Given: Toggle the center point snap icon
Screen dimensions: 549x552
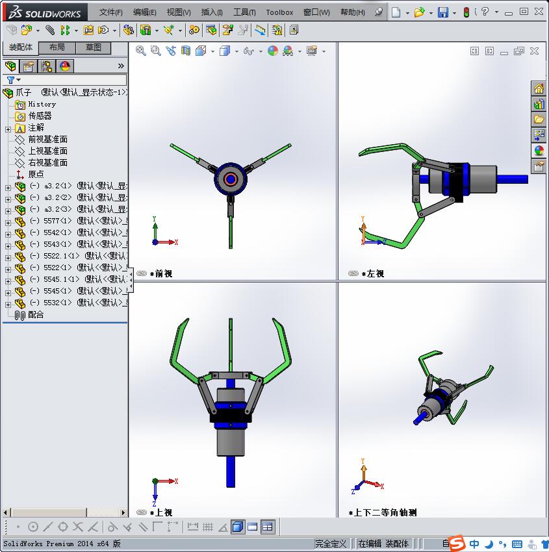Looking at the screenshot, I should click(x=32, y=527).
